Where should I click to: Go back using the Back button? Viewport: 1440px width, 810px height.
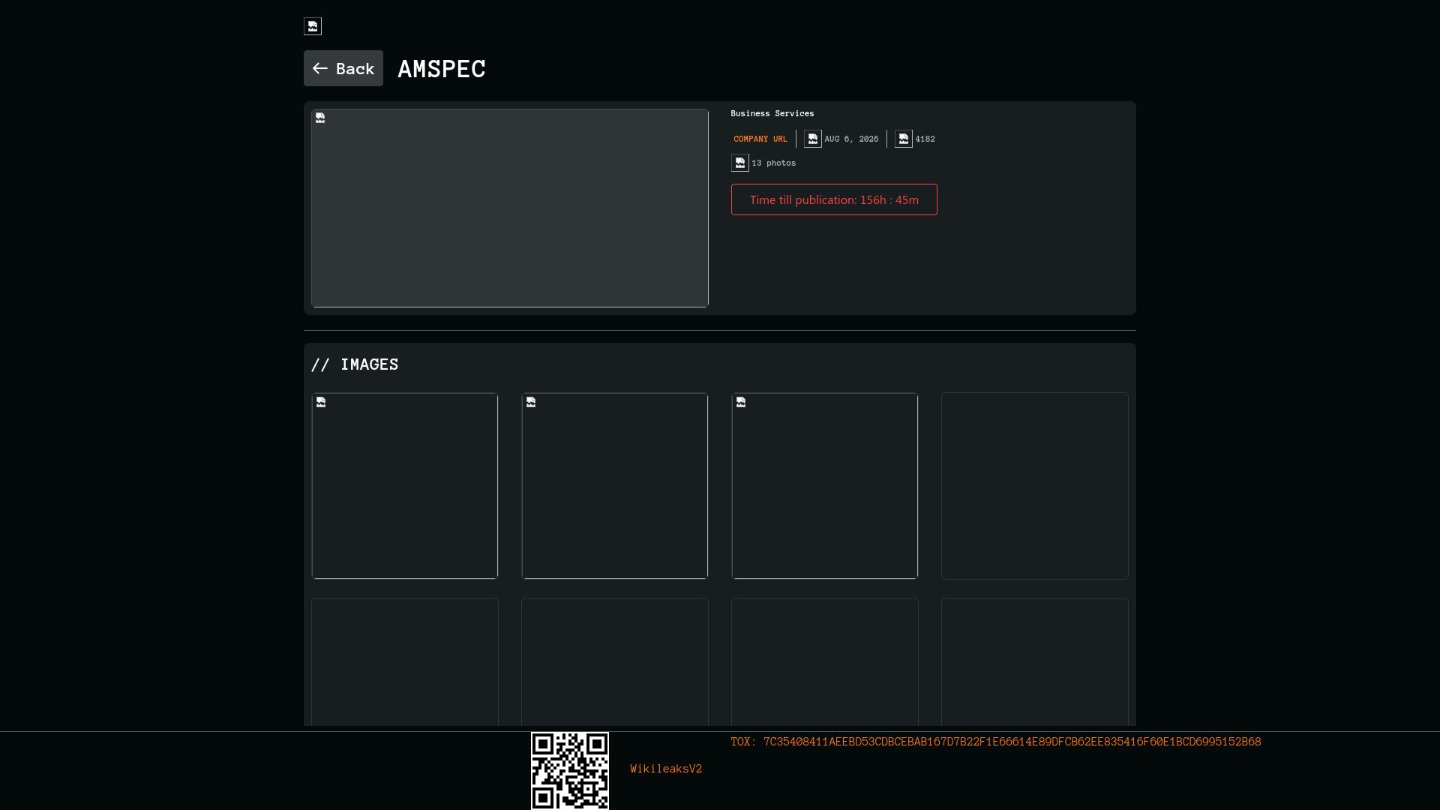(343, 68)
